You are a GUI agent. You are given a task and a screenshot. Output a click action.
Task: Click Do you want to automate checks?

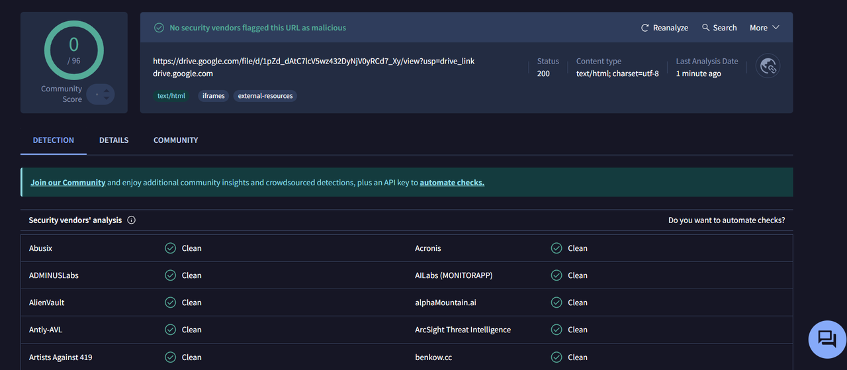point(727,220)
